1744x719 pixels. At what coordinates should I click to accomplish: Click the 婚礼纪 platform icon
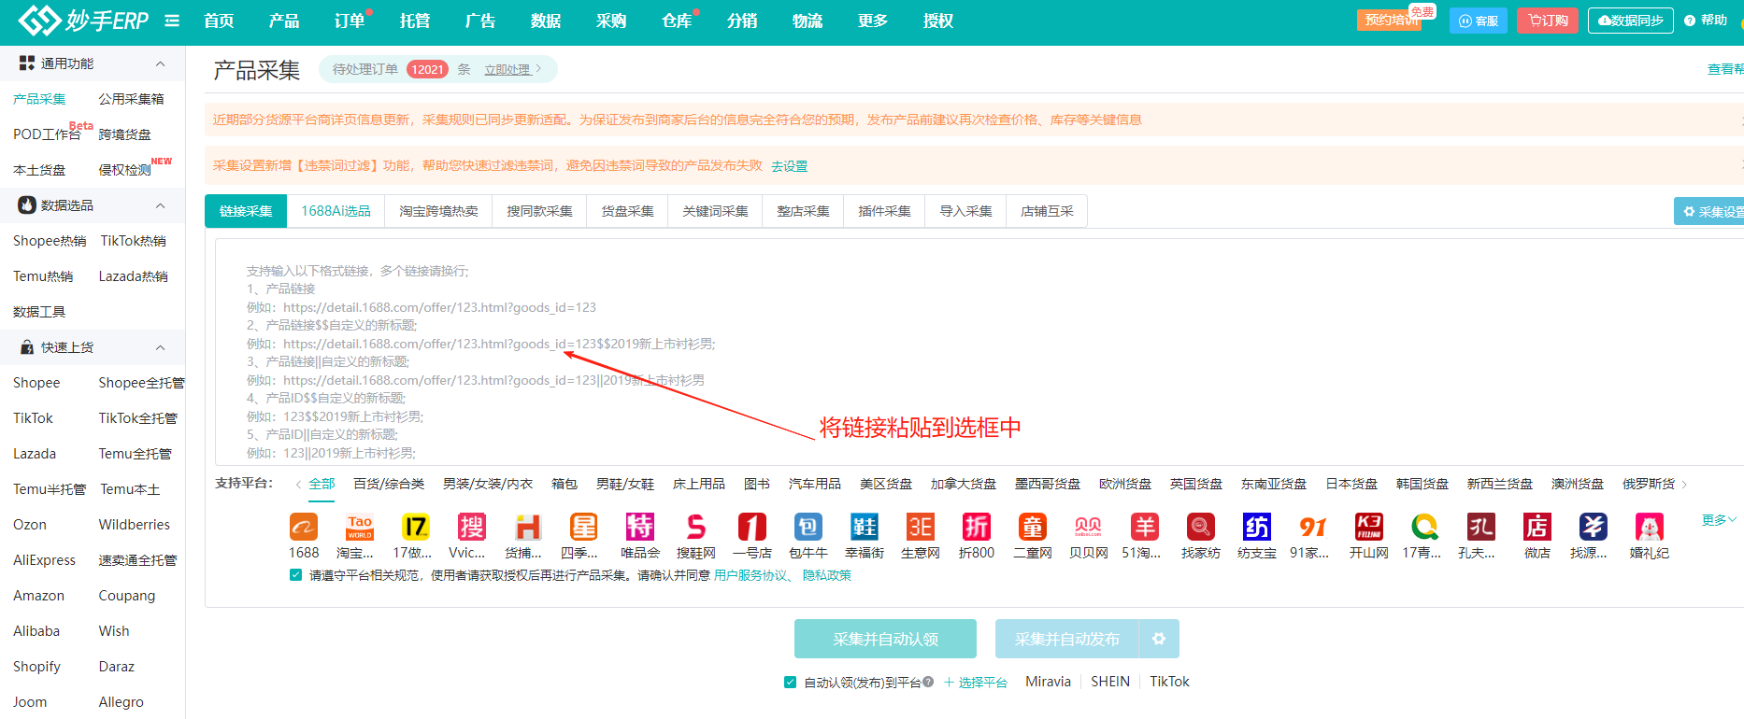coord(1650,528)
